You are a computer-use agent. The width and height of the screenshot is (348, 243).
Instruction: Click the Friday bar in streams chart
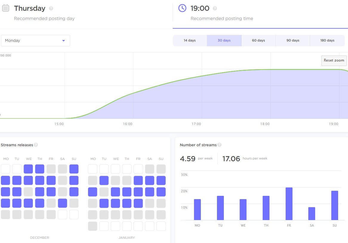point(289,204)
